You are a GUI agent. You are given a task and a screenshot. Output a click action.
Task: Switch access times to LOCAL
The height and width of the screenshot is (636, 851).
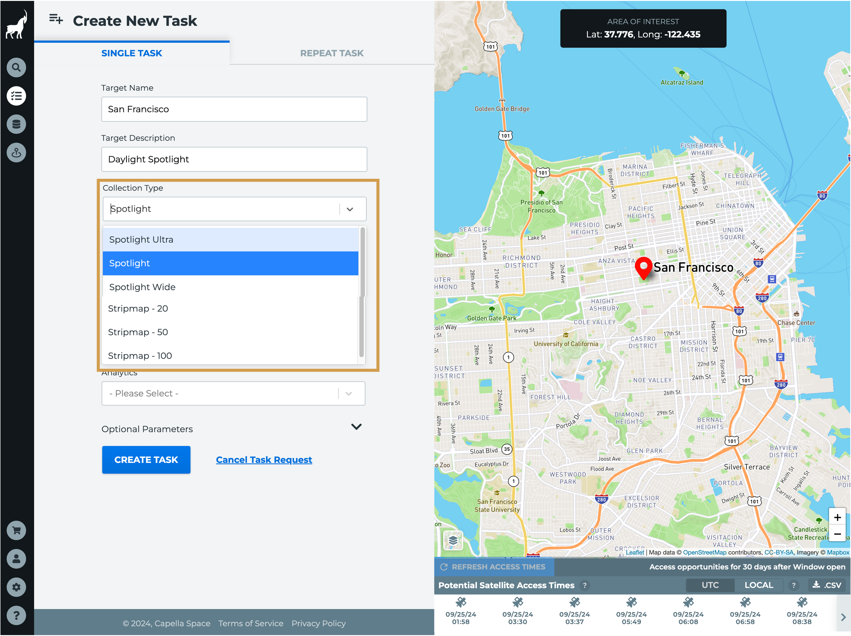[758, 585]
